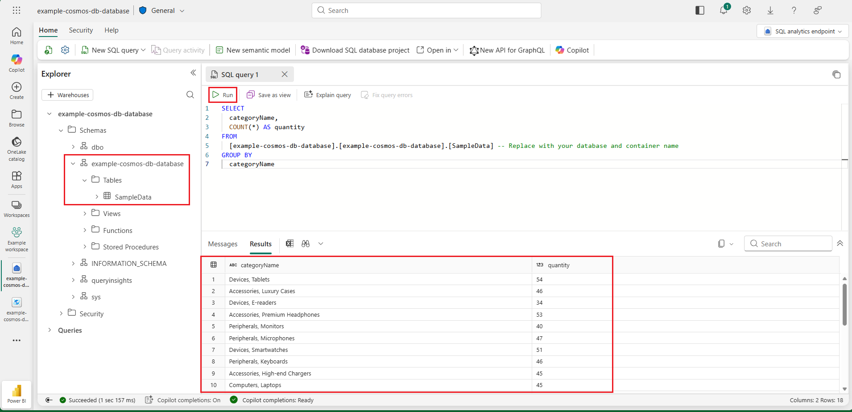Click the copy results icon
Screen dimensions: 852x412
tap(721, 244)
